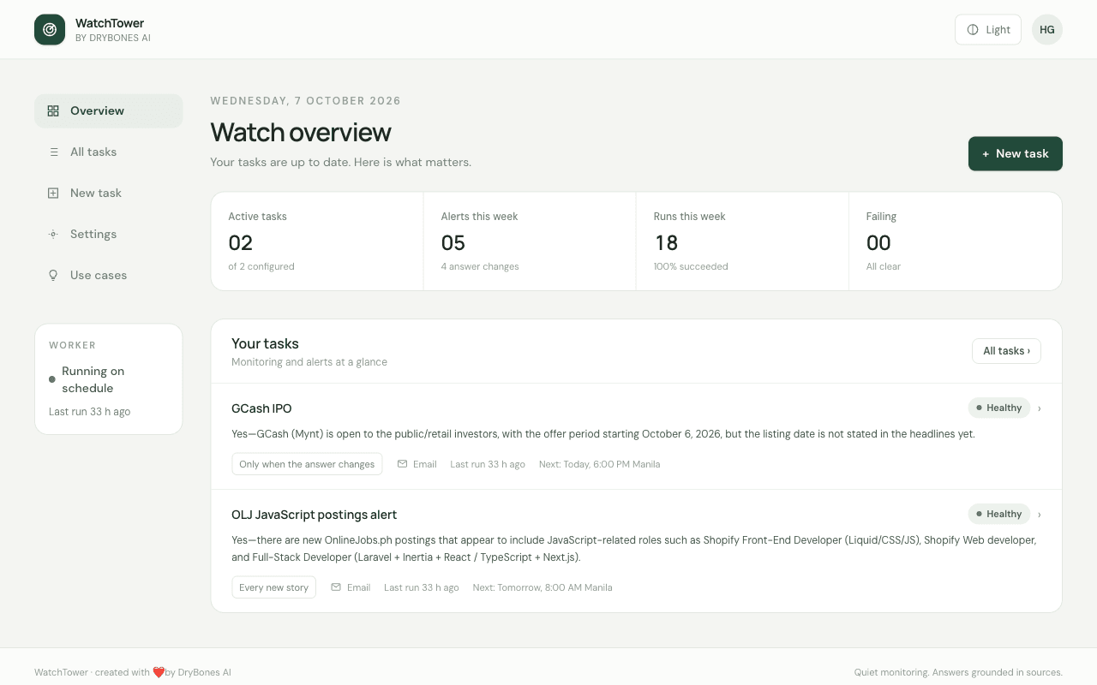1097x685 pixels.
Task: Click the OLJ JavaScript postings alert title
Action: (315, 515)
